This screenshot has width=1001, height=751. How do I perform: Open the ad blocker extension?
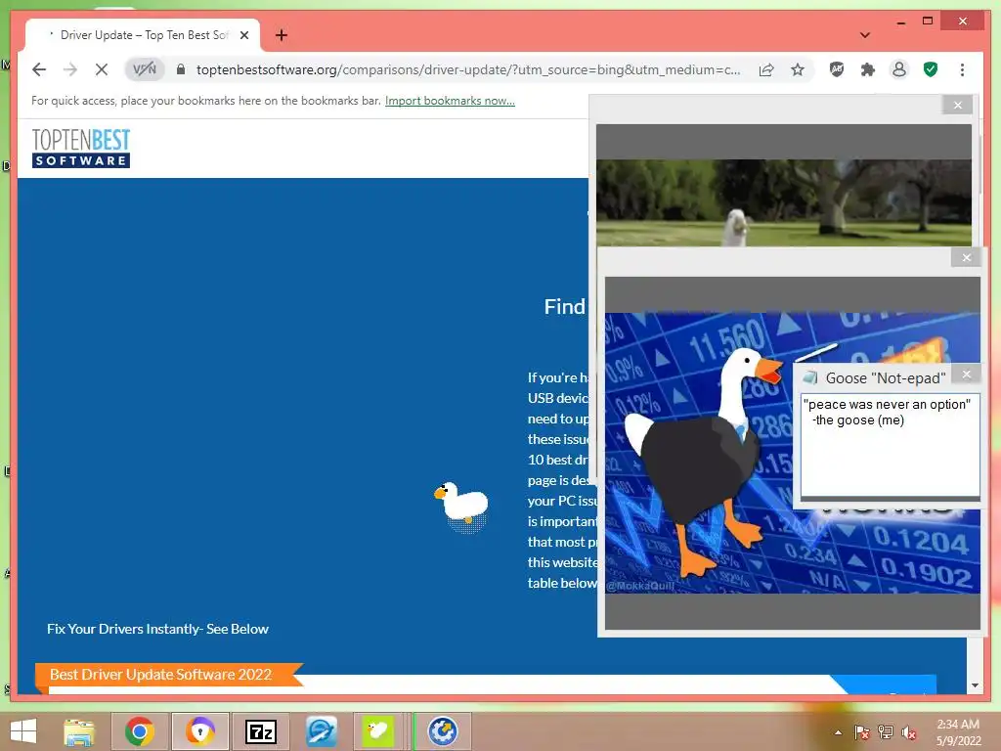tap(837, 69)
